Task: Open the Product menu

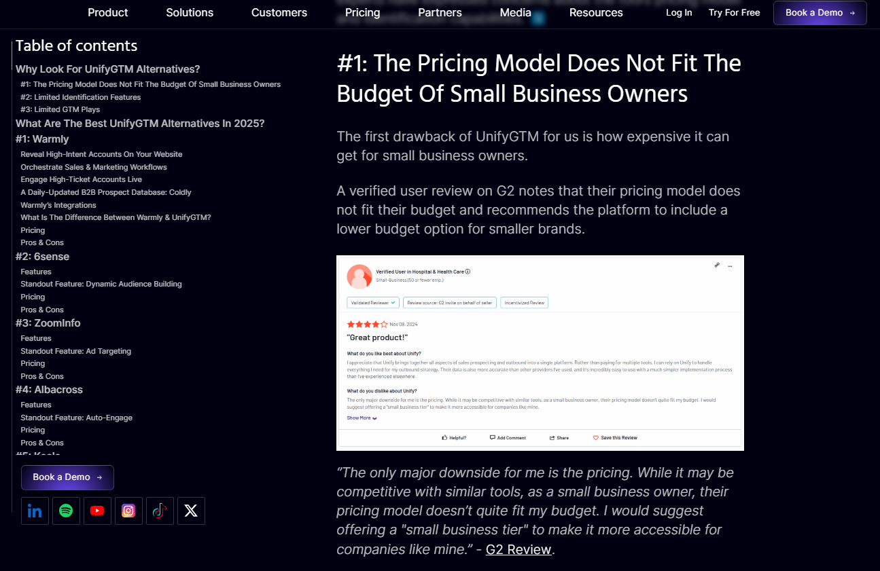Action: tap(108, 12)
